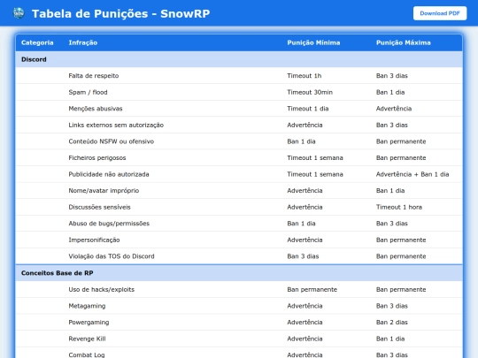Click the Falta de respeito infraction
This screenshot has width=478, height=358.
94,76
